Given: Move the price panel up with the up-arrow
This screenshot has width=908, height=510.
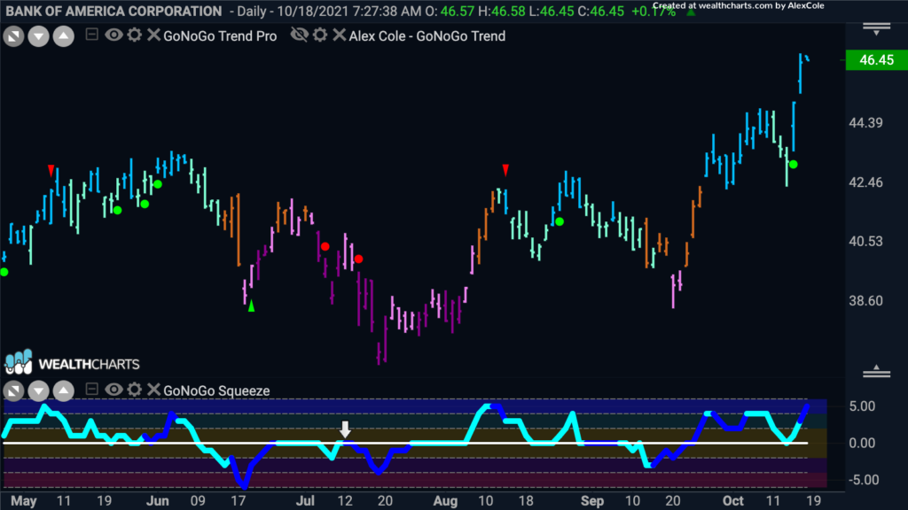Looking at the screenshot, I should (64, 36).
